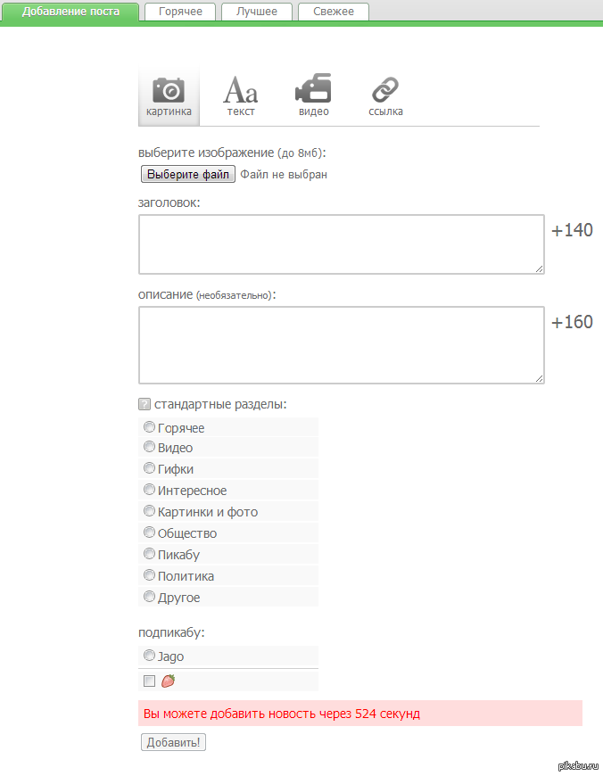The height and width of the screenshot is (776, 603).
Task: Click into the заголовок text field
Action: (x=341, y=244)
